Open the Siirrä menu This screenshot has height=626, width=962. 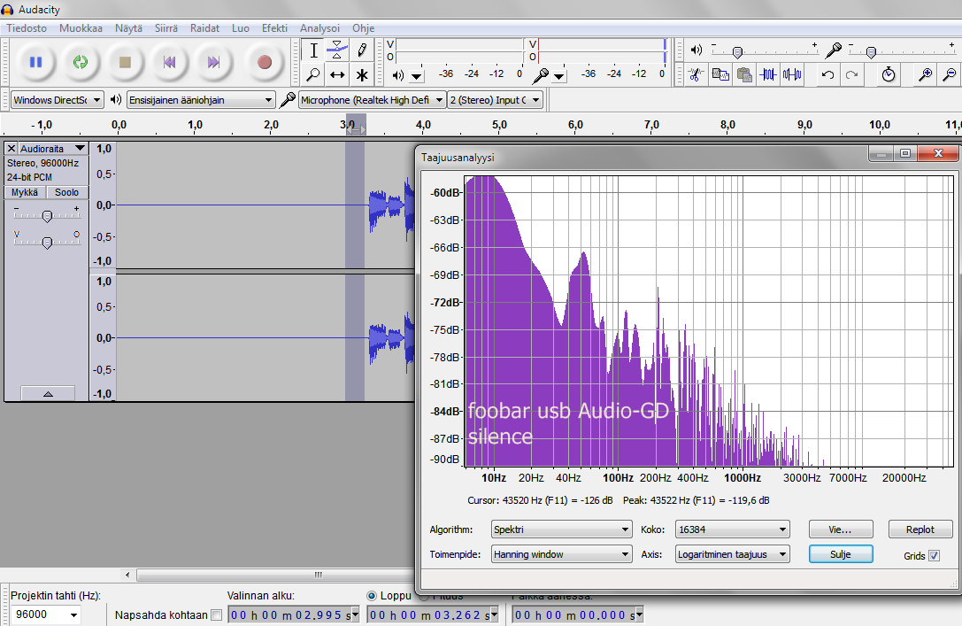pyautogui.click(x=166, y=28)
